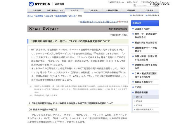Screen dimensions: 187x124
Task: Open その他 sidebar item
Action: click(x=145, y=87)
